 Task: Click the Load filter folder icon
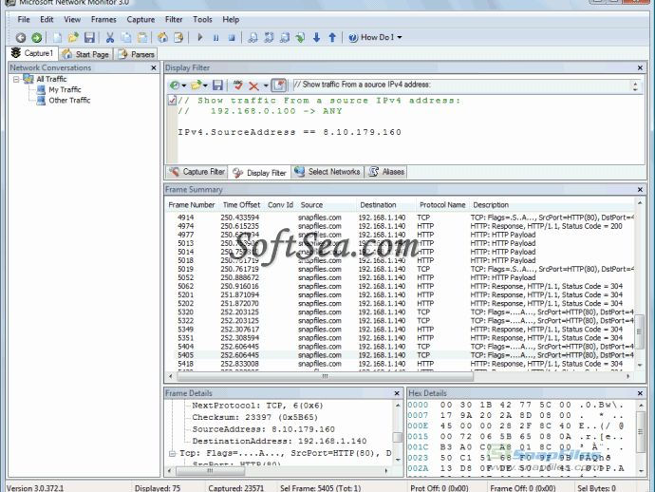click(x=196, y=85)
